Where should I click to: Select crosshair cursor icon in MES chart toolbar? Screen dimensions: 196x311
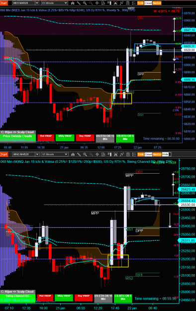[97, 3]
